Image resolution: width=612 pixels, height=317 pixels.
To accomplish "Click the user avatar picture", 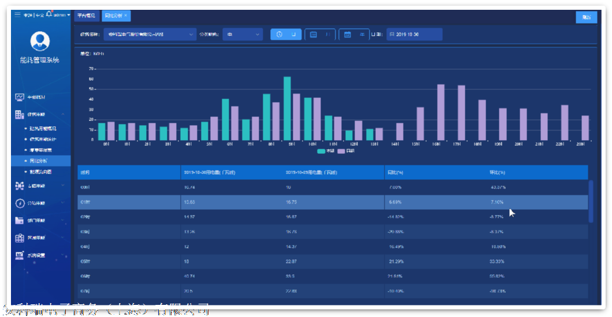I will [40, 41].
